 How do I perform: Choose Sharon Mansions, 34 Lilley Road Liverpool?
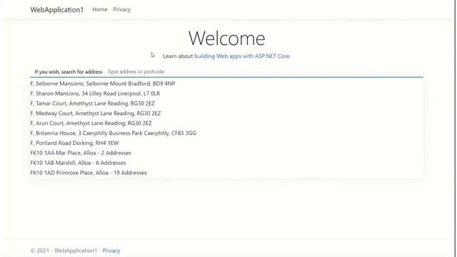point(226,94)
